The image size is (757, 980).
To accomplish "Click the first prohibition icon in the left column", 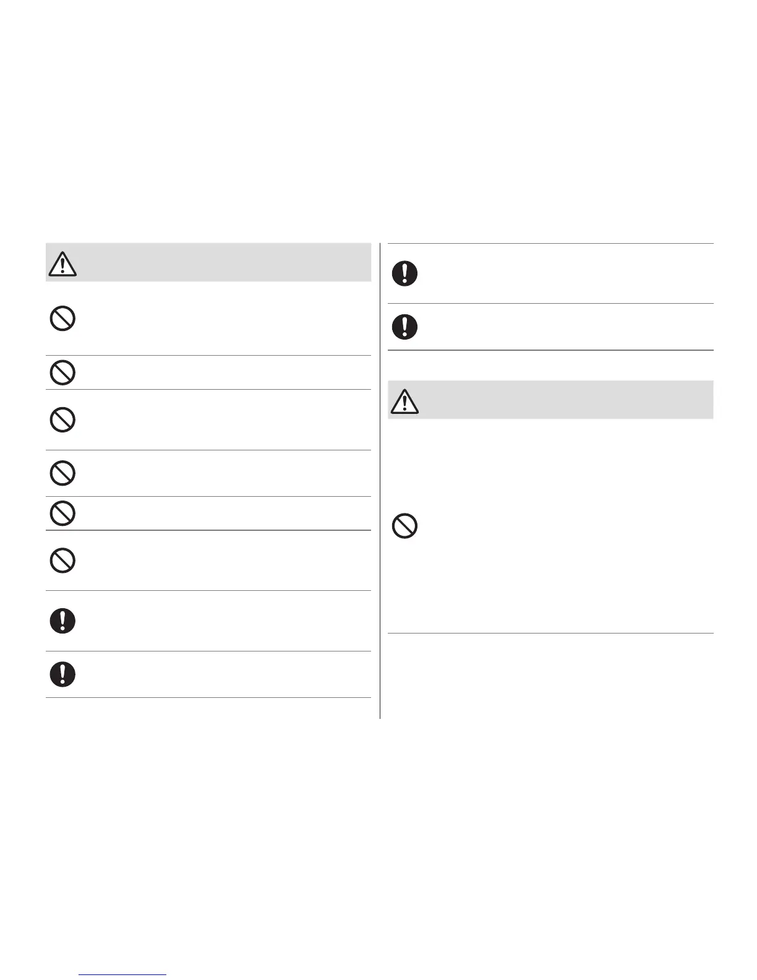I will 62,319.
